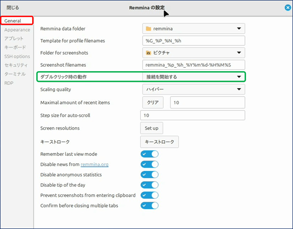Click the ピクチャ camera folder icon
This screenshot has height=229, width=293.
tap(148, 53)
